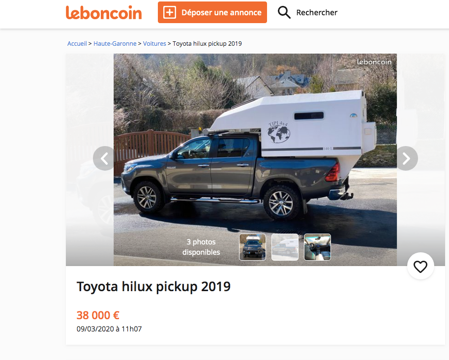Viewport: 449px width, 360px height.
Task: Advance to the next photo with right arrow
Action: coord(406,158)
